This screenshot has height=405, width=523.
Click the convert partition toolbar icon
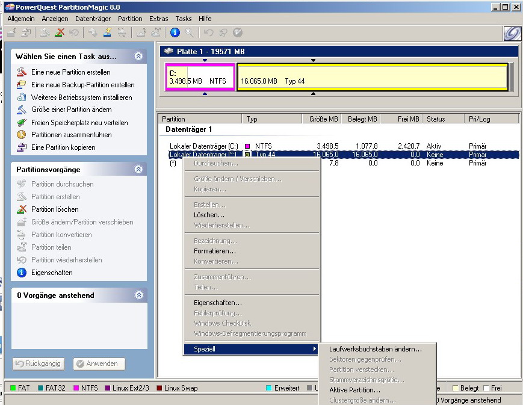[122, 32]
